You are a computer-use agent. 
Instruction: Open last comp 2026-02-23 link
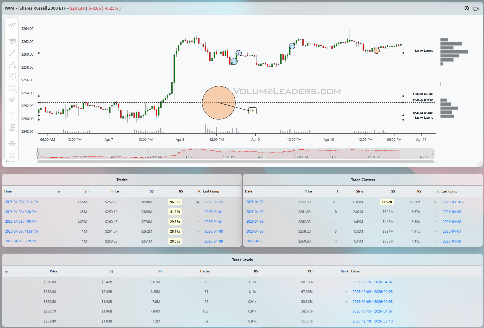tap(214, 202)
